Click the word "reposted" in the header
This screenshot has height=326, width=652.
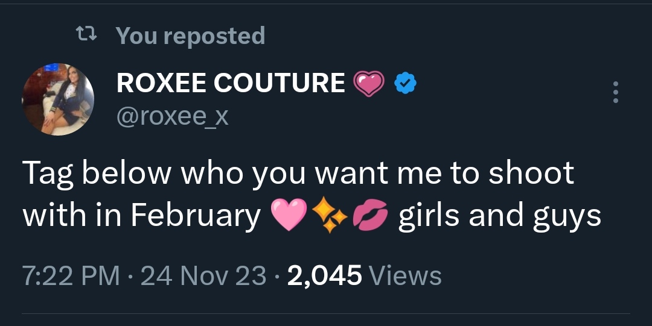(214, 36)
